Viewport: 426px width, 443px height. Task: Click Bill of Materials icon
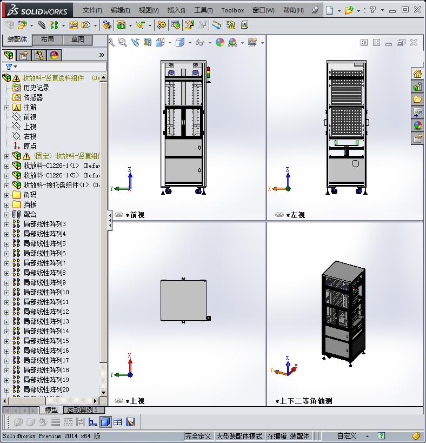176,25
